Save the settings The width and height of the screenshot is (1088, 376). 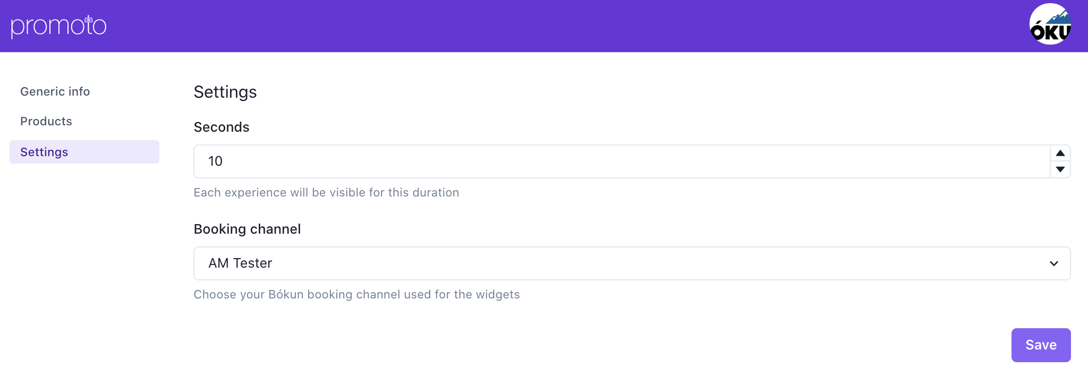[1041, 345]
